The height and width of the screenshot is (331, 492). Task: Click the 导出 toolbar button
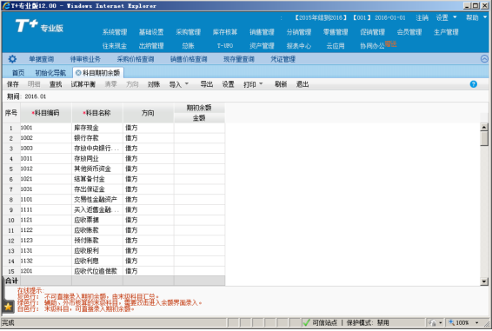pyautogui.click(x=207, y=84)
